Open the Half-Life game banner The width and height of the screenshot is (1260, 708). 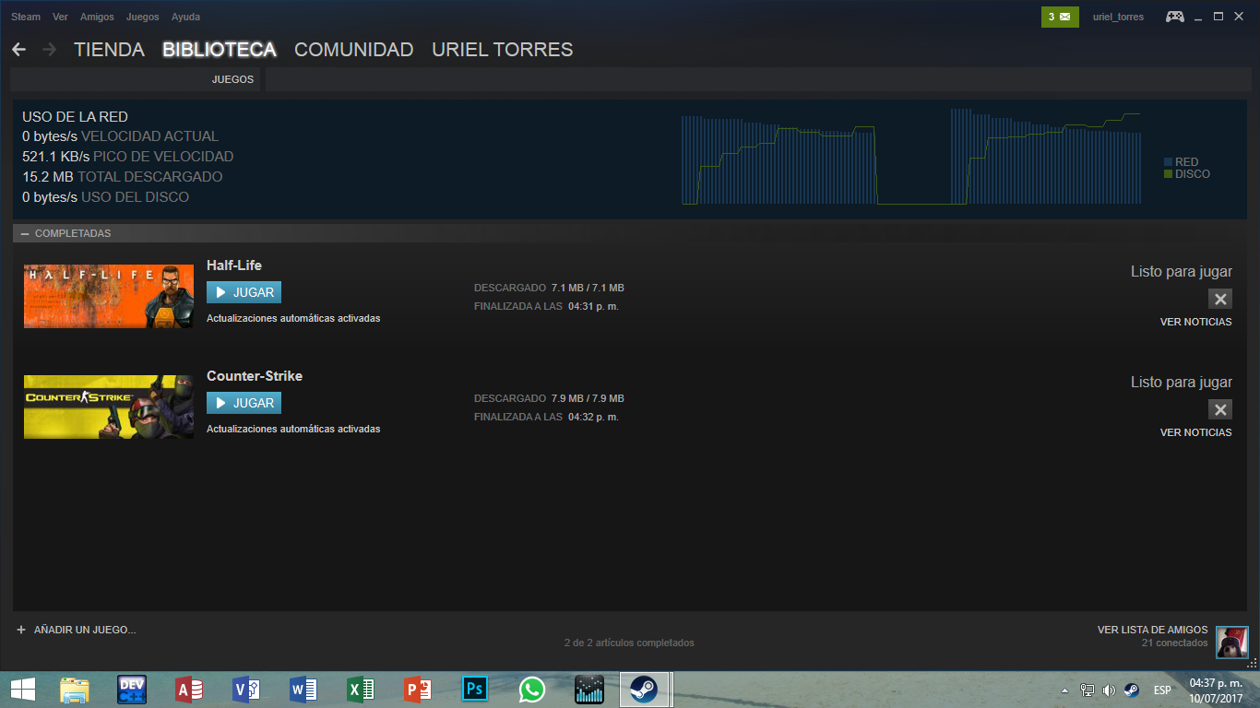coord(109,296)
